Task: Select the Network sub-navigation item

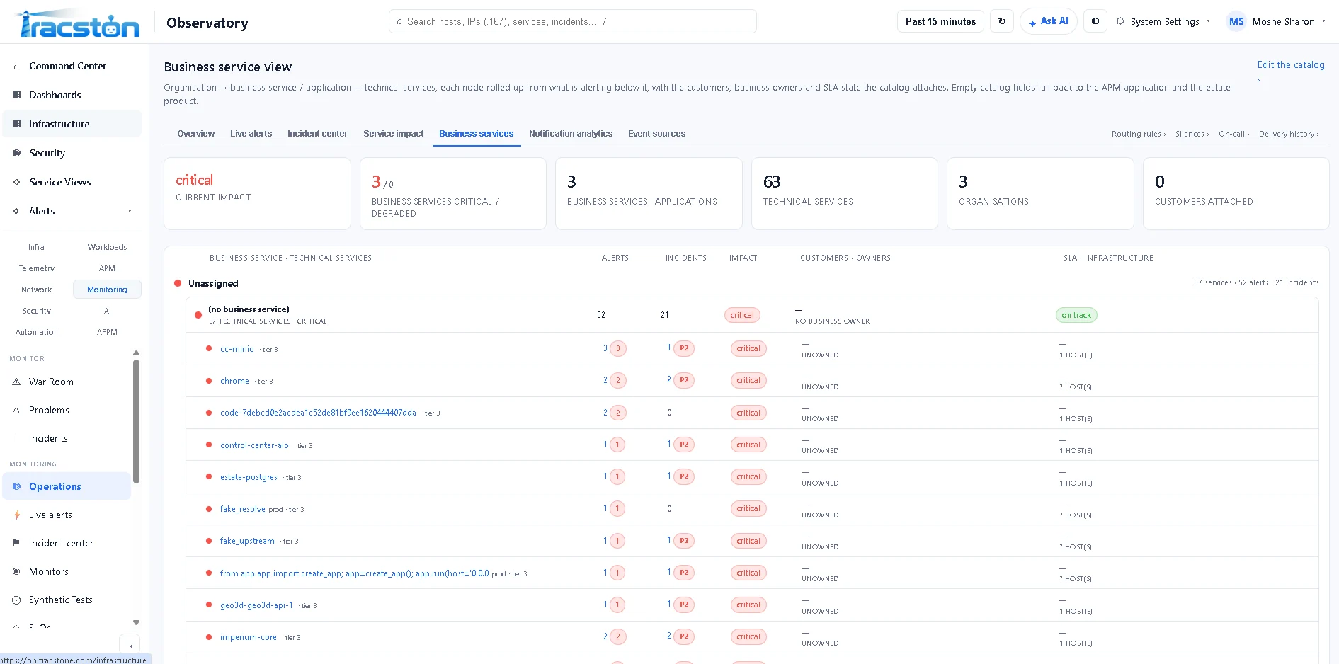Action: 37,290
